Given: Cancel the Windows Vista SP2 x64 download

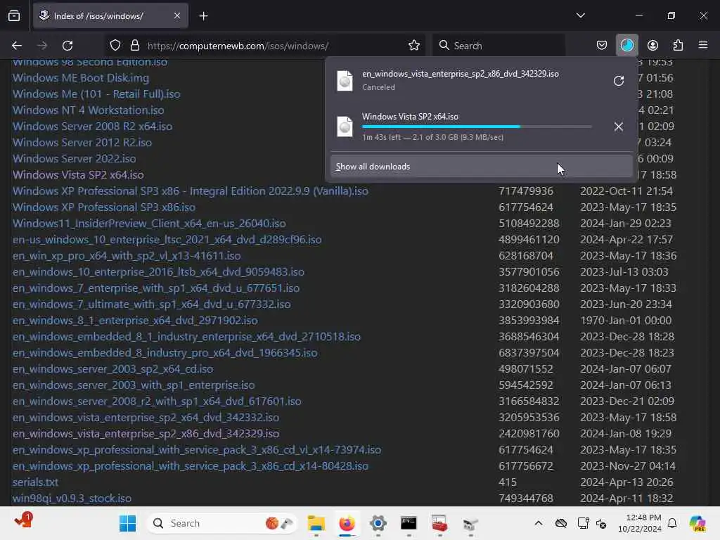Looking at the screenshot, I should pyautogui.click(x=619, y=127).
